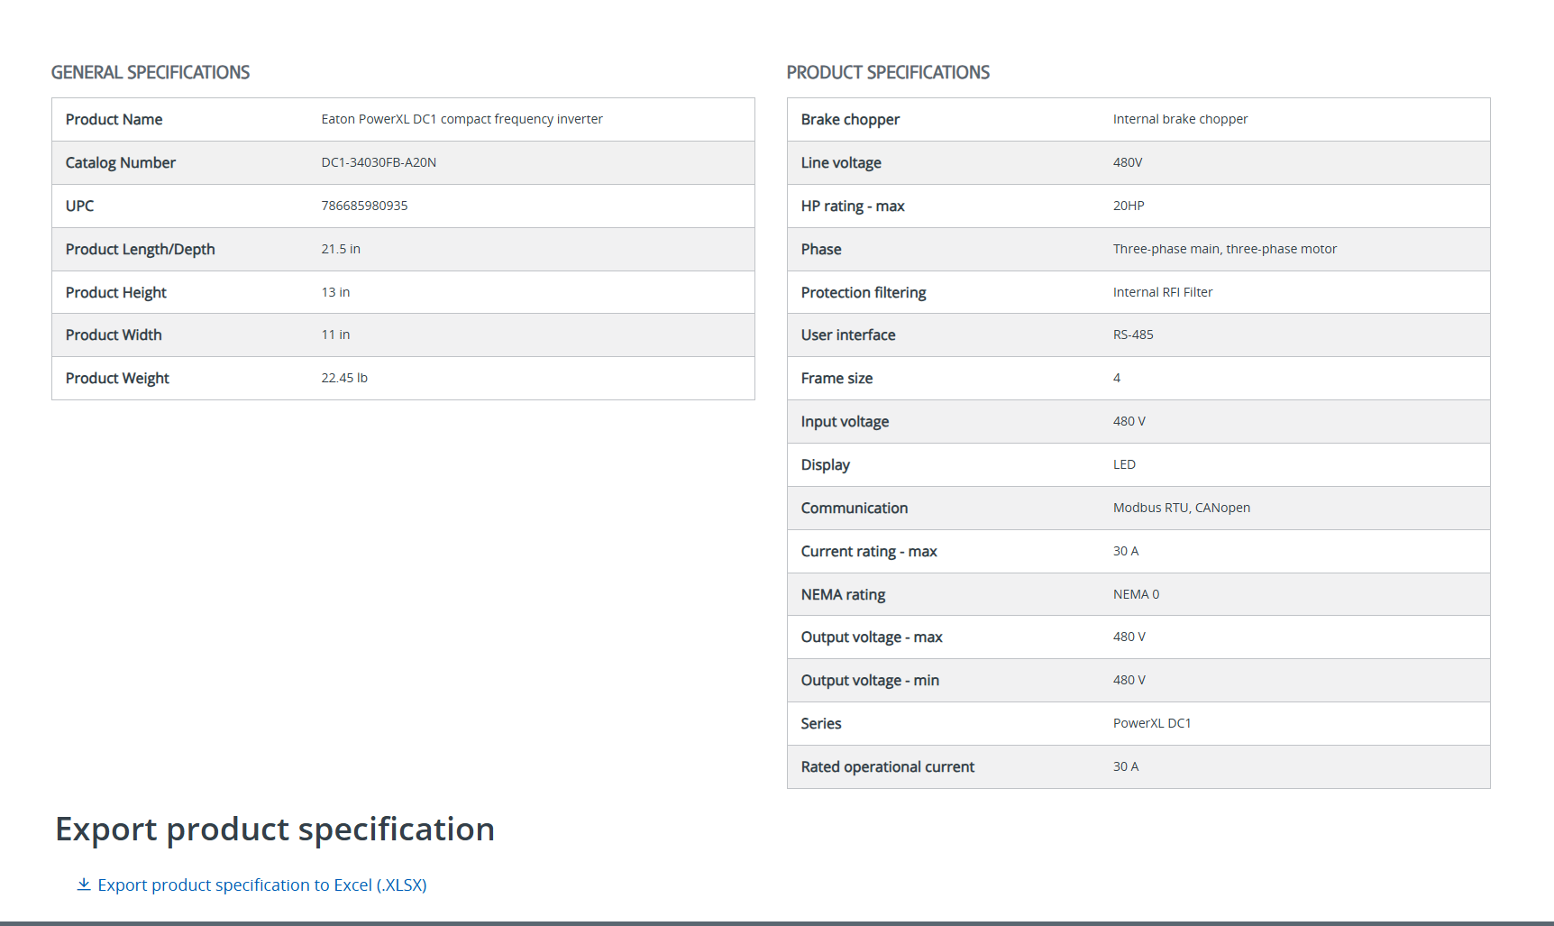Click the Modbus RTU, CANopen communication value

tap(1181, 508)
